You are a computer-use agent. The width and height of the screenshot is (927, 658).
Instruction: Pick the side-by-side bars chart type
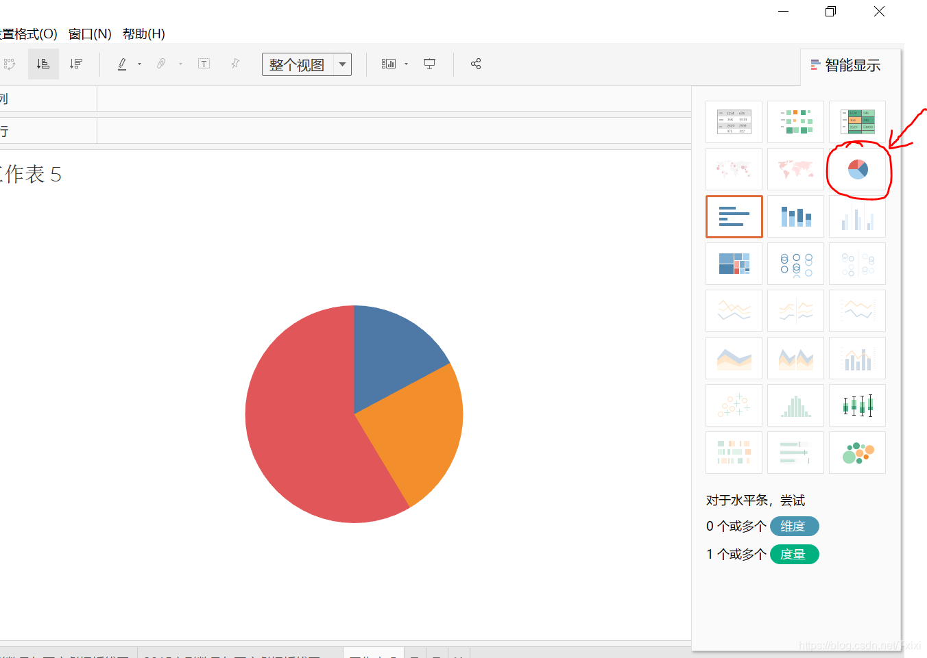coord(857,216)
